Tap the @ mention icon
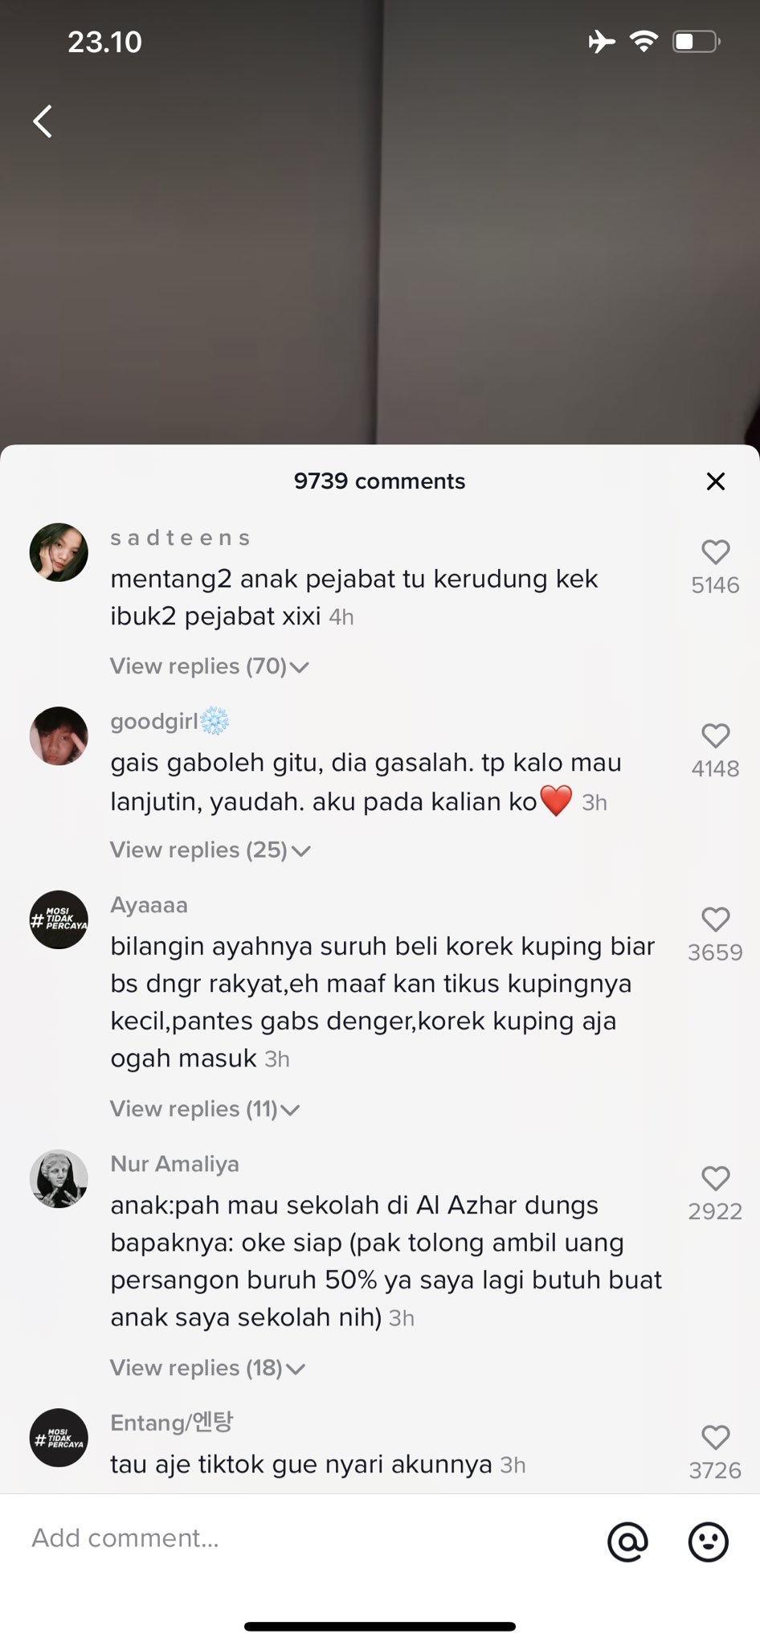The width and height of the screenshot is (760, 1646). coord(627,1541)
